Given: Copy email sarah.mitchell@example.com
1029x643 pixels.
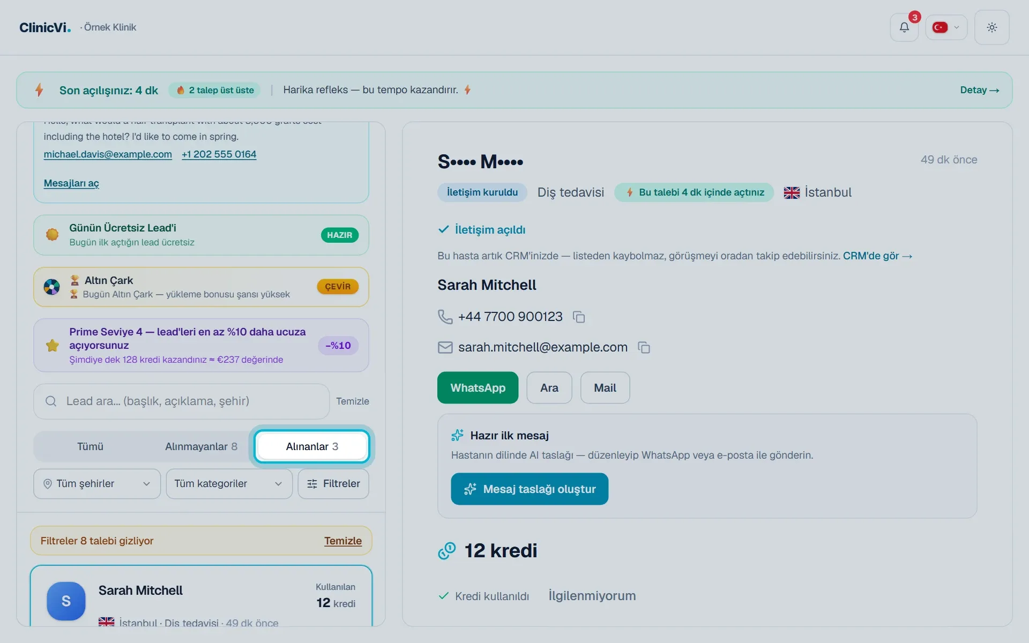Looking at the screenshot, I should point(644,348).
